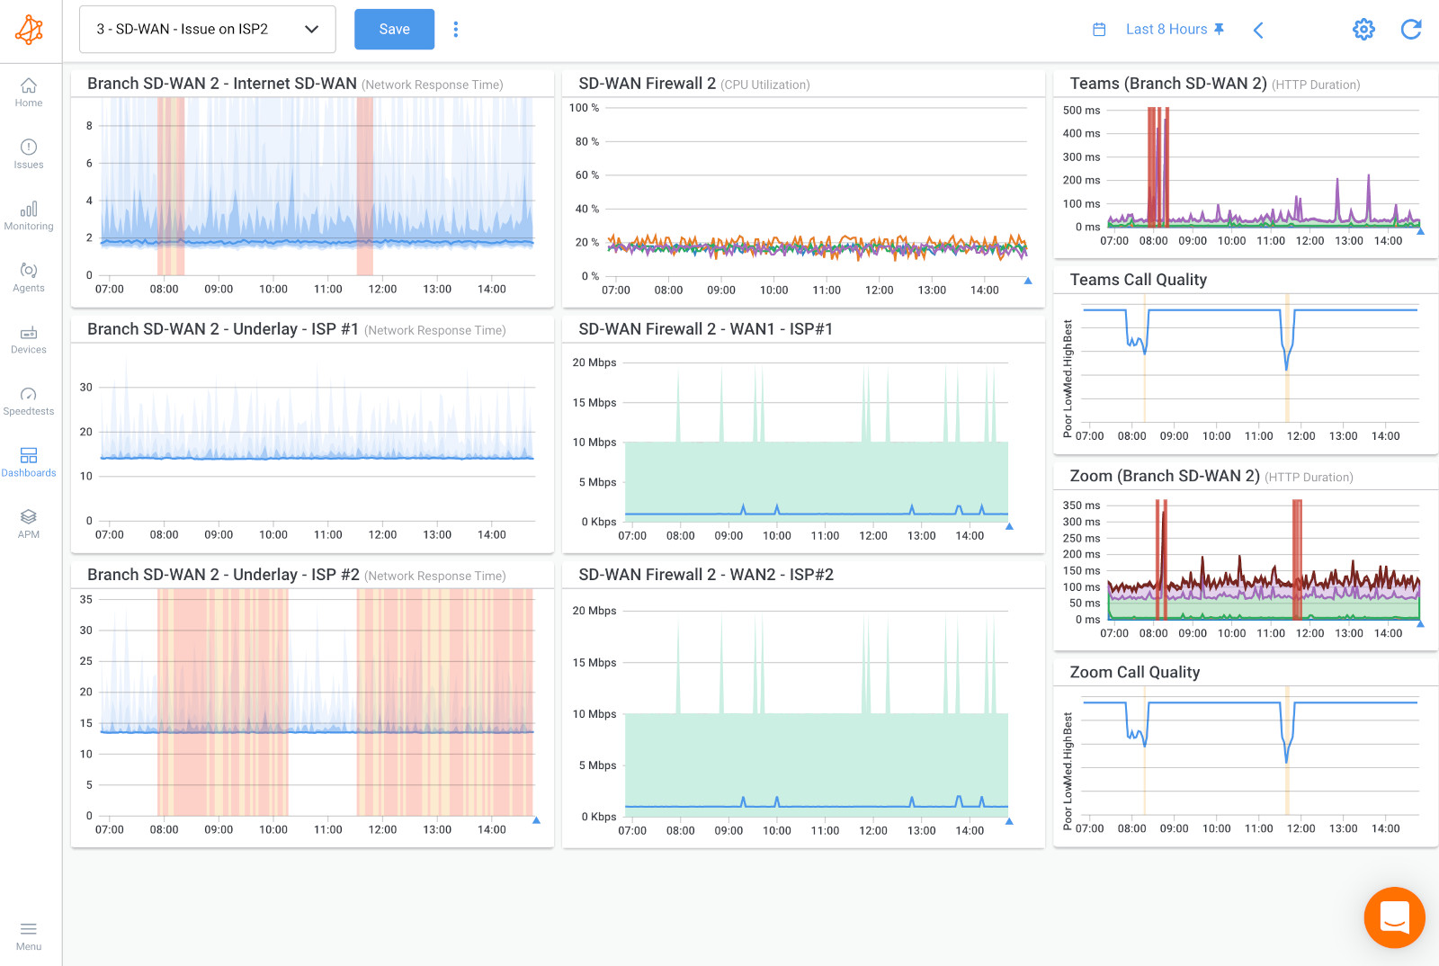Open the chat support bubble
The height and width of the screenshot is (966, 1439).
[1394, 917]
